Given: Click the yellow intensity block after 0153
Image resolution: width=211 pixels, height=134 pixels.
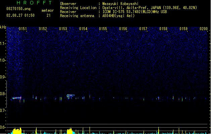Looking at the screenshot, I should coord(70,131).
